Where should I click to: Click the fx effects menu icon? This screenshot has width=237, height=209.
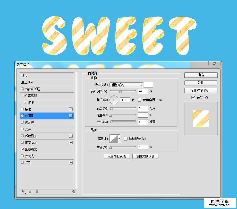click(x=23, y=192)
